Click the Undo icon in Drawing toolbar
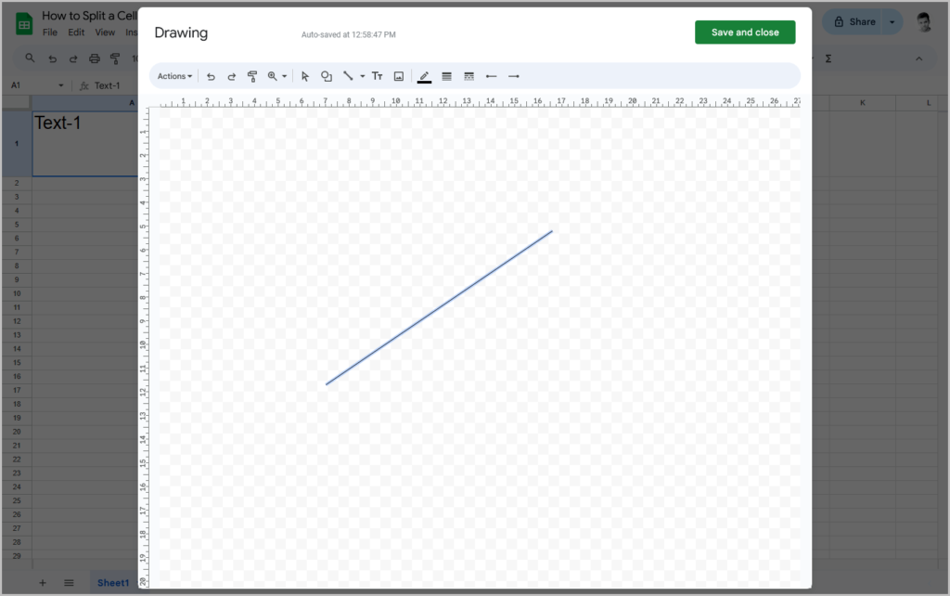This screenshot has width=950, height=596. point(211,76)
